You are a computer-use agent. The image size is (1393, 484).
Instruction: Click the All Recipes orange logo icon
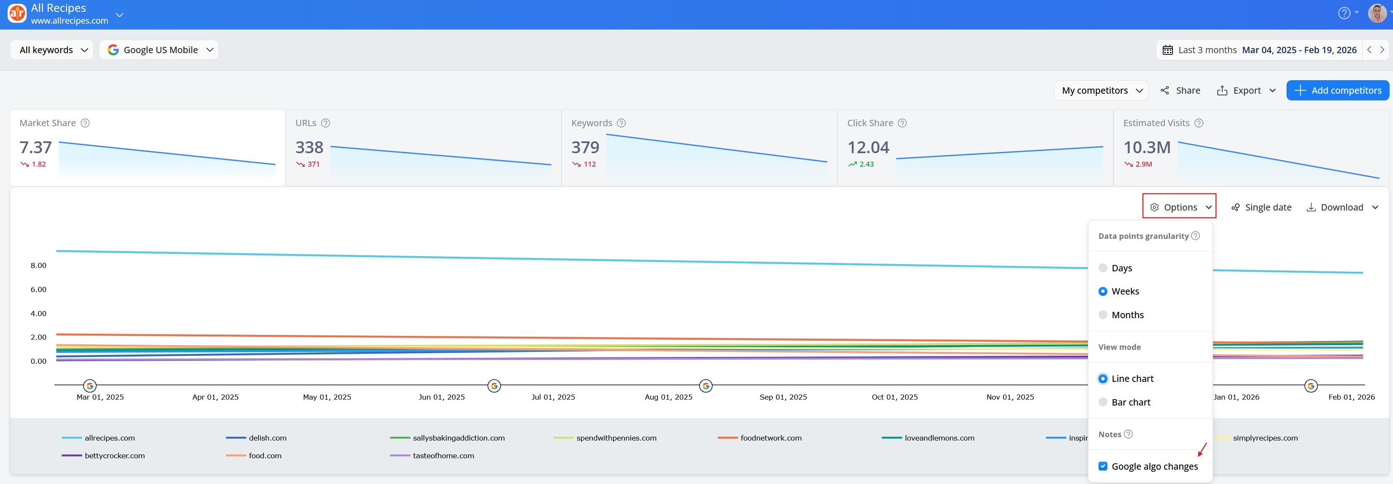(17, 14)
